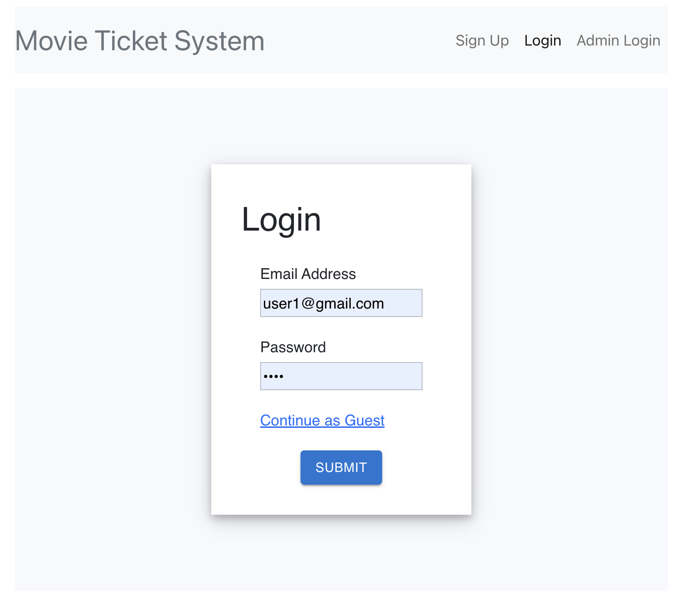This screenshot has height=603, width=678.
Task: Go to Admin Login
Action: [618, 40]
